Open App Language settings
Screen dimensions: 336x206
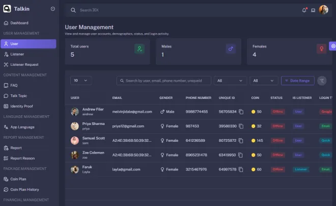[x=29, y=127]
